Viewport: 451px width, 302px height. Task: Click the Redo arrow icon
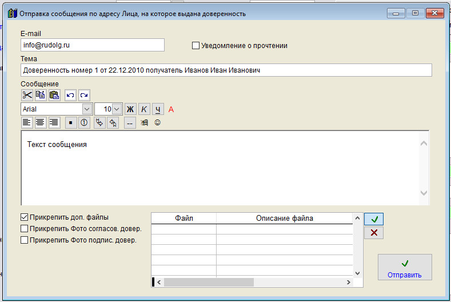pyautogui.click(x=84, y=95)
